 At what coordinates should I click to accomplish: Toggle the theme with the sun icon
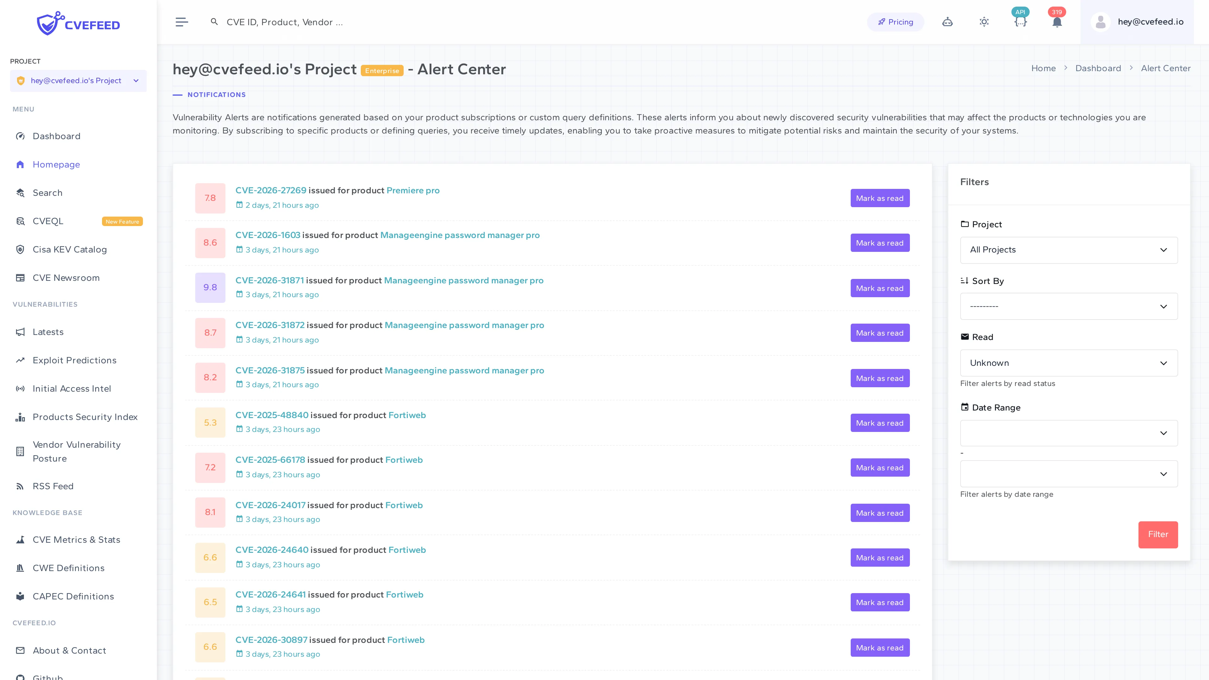pyautogui.click(x=984, y=22)
